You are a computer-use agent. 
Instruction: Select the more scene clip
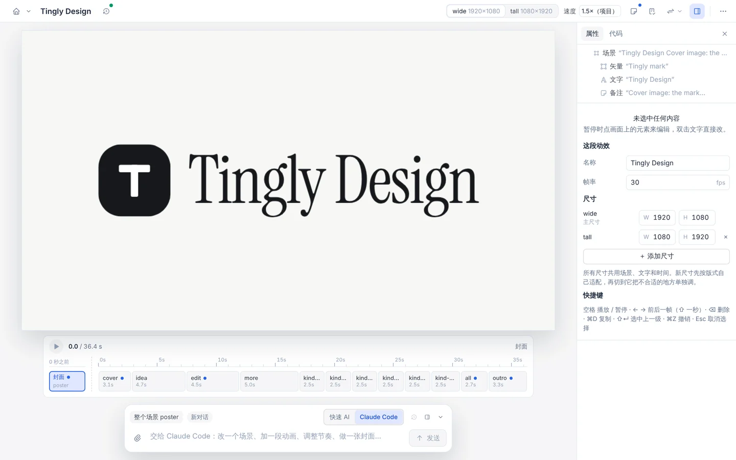269,381
